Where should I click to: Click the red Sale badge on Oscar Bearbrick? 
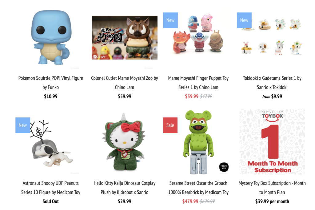point(170,125)
